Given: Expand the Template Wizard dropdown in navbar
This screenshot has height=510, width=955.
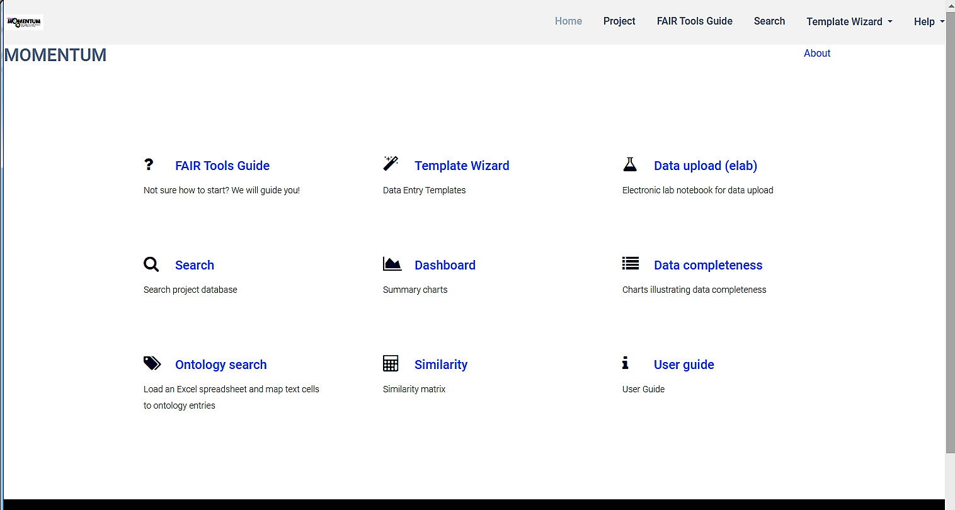Looking at the screenshot, I should click(849, 21).
